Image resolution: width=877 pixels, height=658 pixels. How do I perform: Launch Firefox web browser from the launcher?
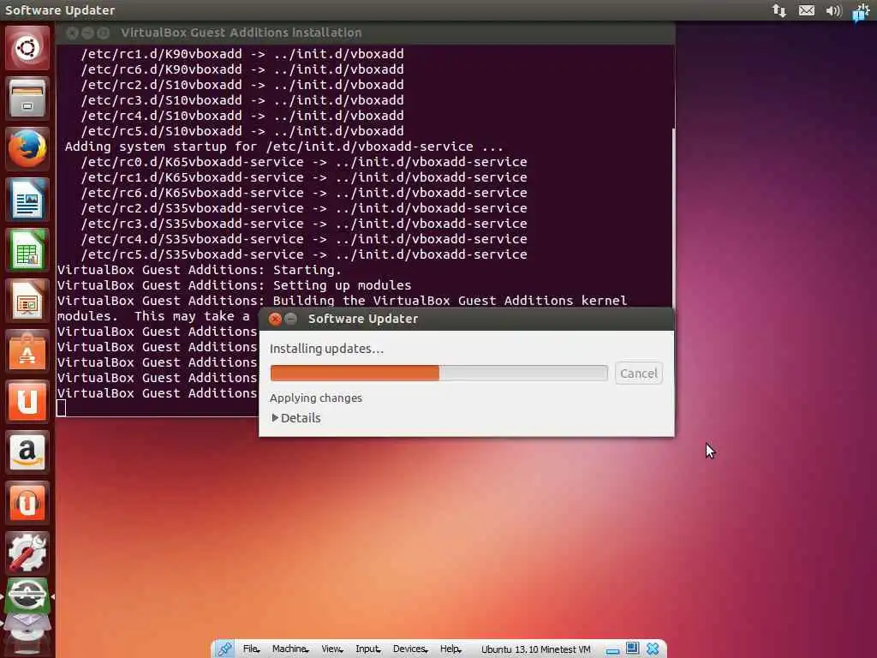(x=27, y=149)
